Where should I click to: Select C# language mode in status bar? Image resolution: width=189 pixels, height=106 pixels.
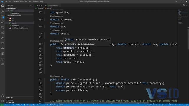tap(180, 105)
